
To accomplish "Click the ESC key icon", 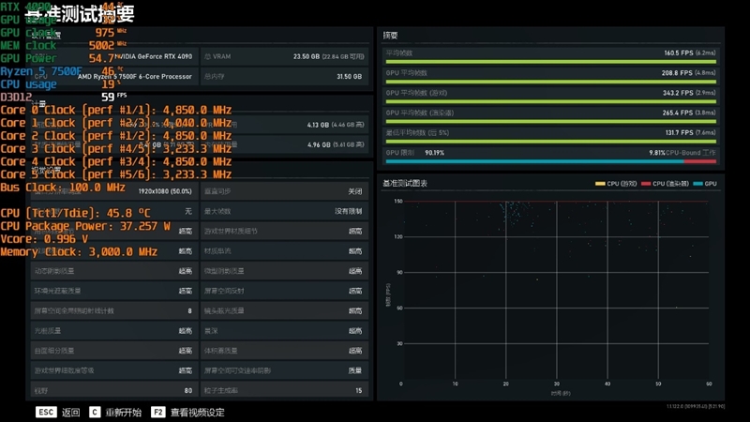I will [46, 412].
